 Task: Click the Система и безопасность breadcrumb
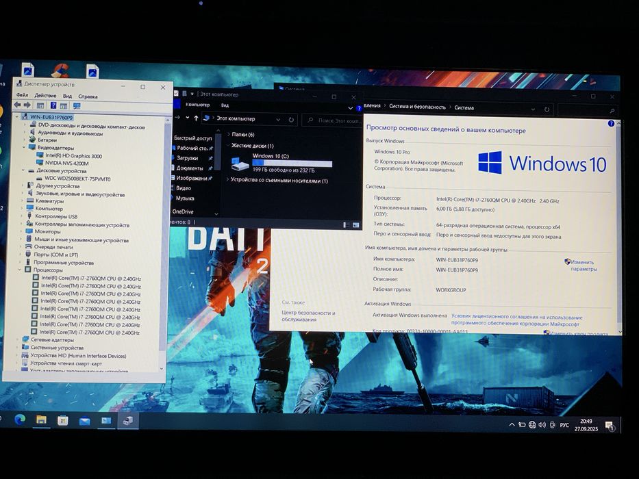tap(417, 107)
